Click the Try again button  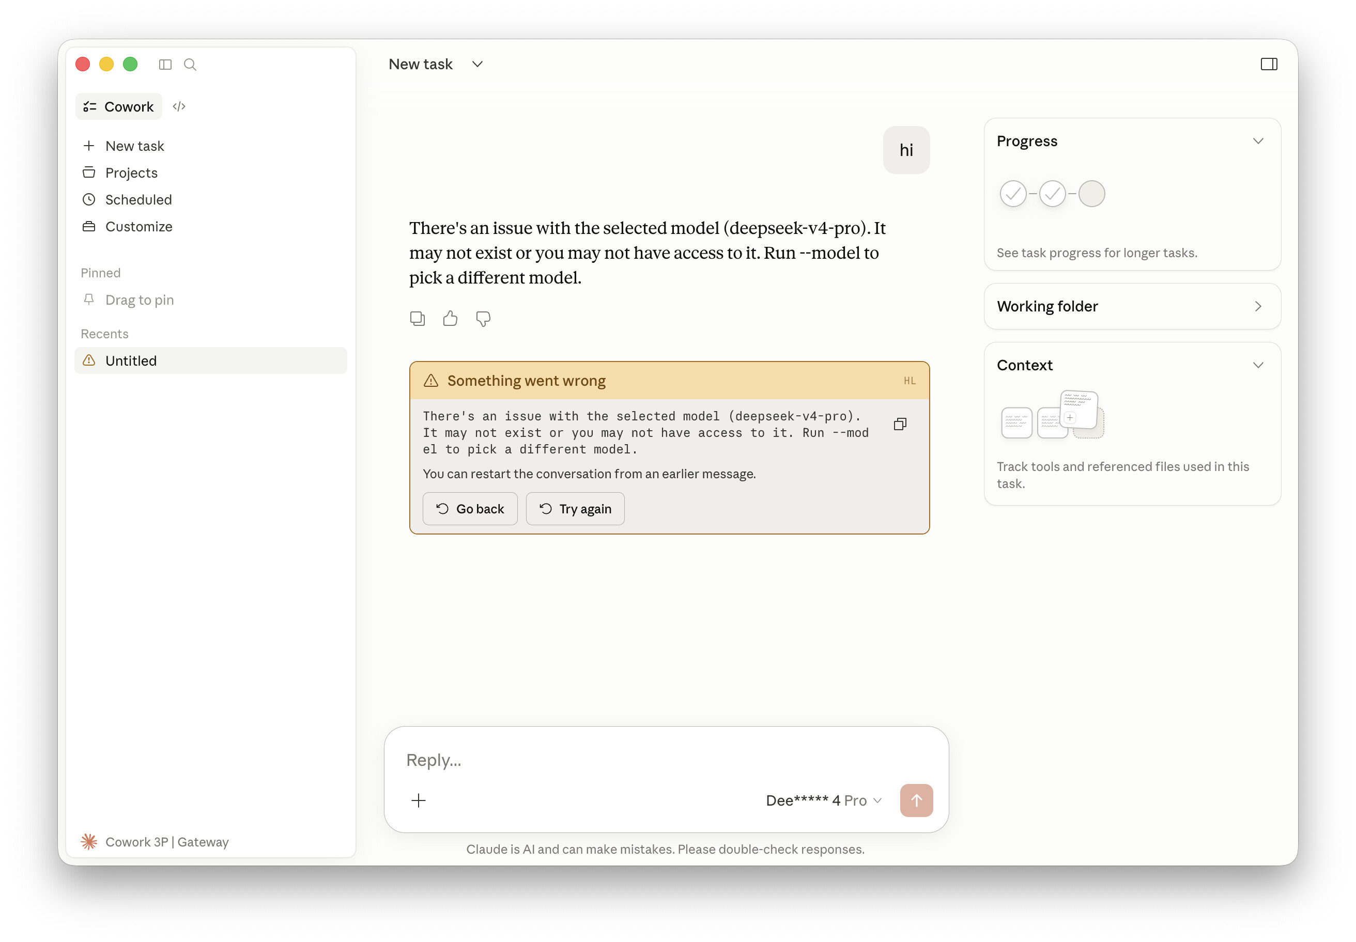(x=575, y=509)
